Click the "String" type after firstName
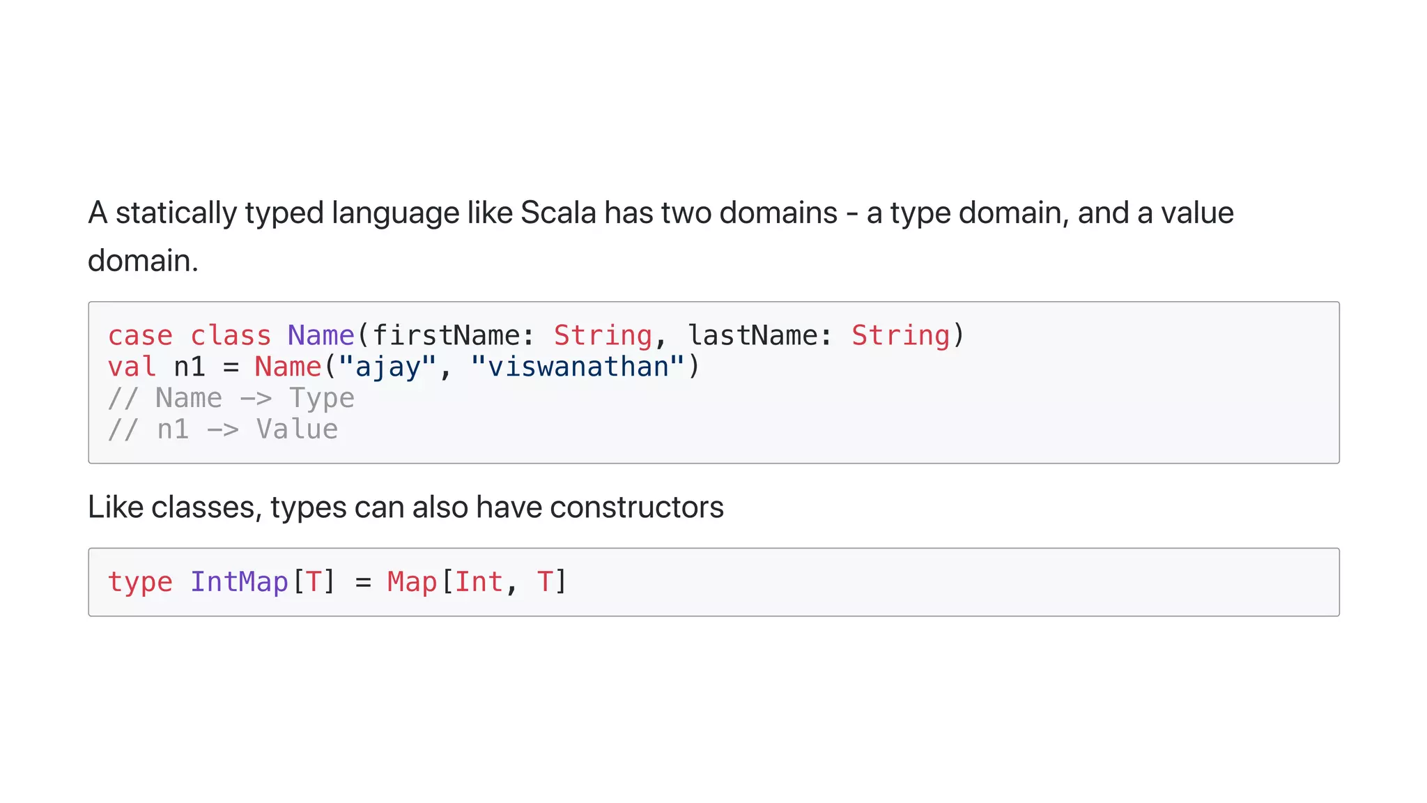 [x=603, y=336]
